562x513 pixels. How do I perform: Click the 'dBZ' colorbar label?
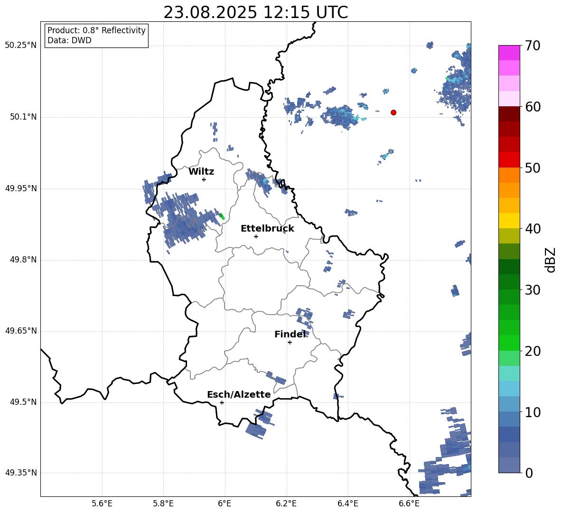tap(550, 260)
